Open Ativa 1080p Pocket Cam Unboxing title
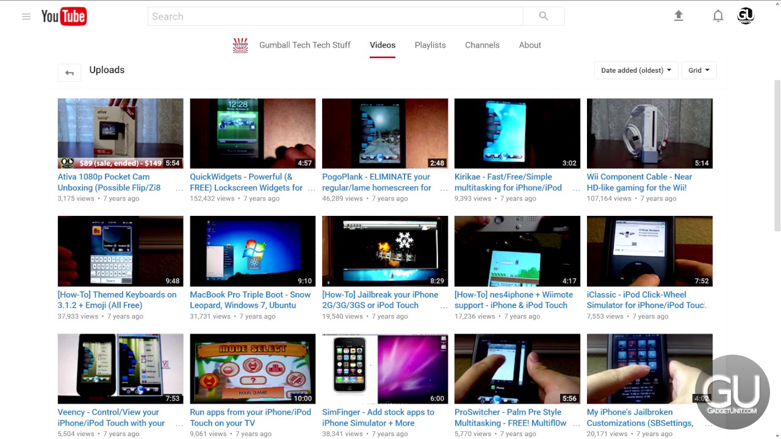Image resolution: width=781 pixels, height=439 pixels. 109,182
